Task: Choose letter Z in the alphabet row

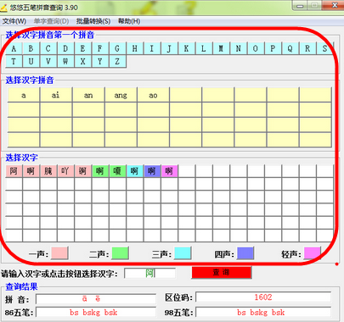Action: 117,61
